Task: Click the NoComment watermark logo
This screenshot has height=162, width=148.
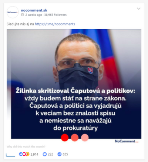Action: 127,141
